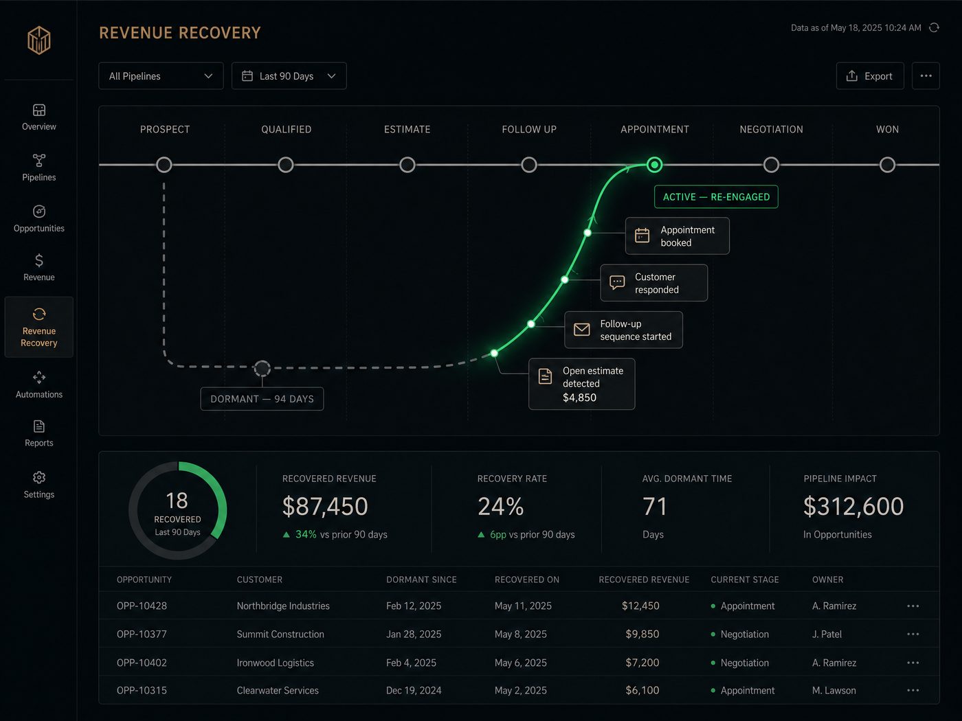This screenshot has height=721, width=962.
Task: Select customer Clearwater Services
Action: tap(278, 691)
